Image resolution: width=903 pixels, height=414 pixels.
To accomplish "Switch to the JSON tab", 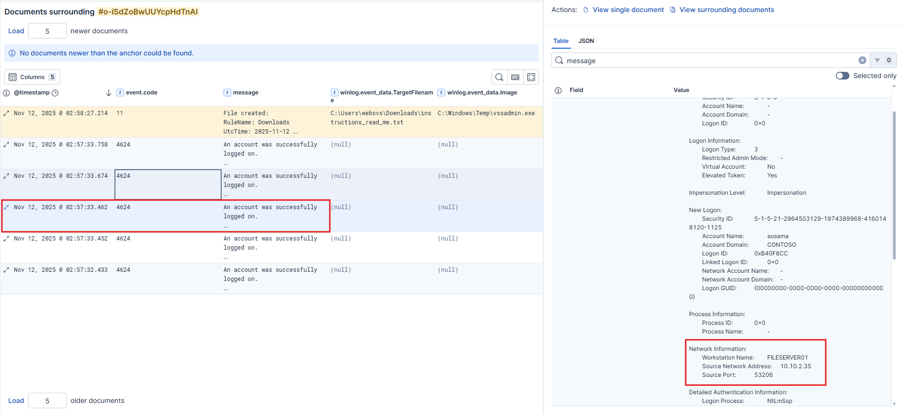I will tap(586, 41).
